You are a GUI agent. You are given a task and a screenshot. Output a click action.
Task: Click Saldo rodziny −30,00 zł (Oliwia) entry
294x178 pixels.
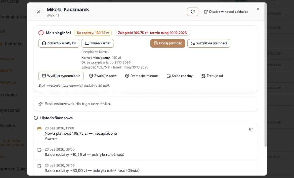[146, 168]
